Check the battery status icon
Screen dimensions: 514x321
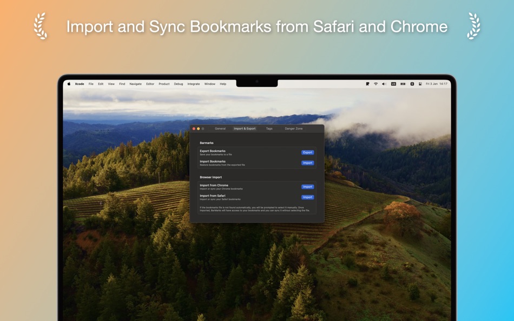403,84
